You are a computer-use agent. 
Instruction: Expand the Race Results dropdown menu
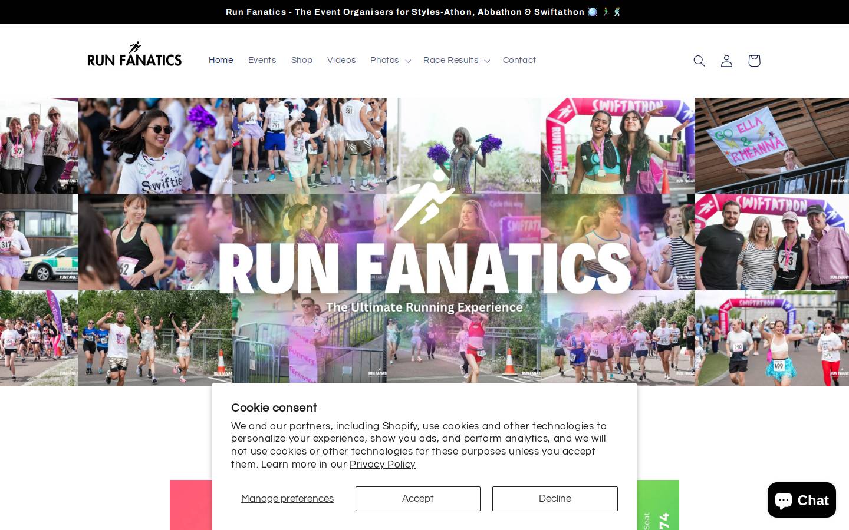(456, 60)
